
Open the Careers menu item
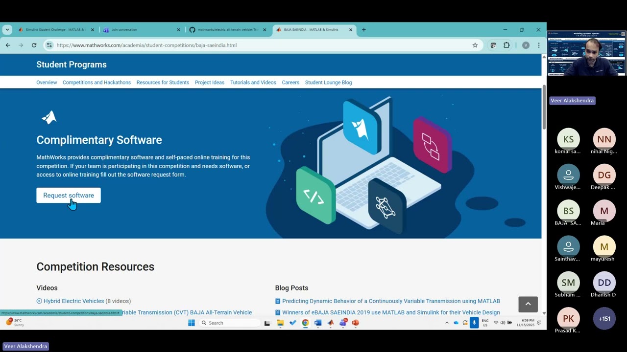pos(290,83)
